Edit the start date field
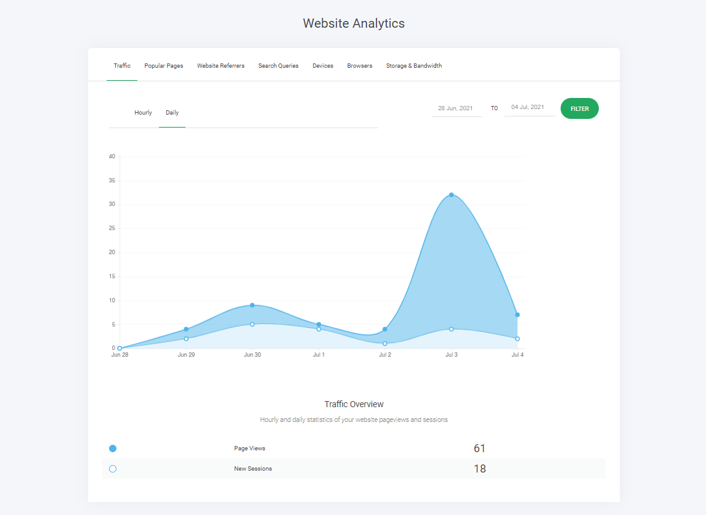The height and width of the screenshot is (515, 706). tap(456, 107)
